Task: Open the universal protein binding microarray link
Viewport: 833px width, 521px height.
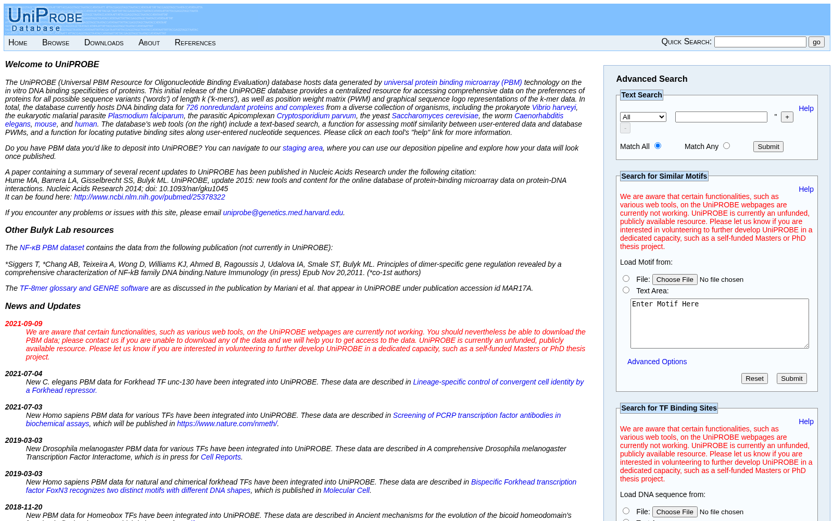Action: [x=452, y=82]
